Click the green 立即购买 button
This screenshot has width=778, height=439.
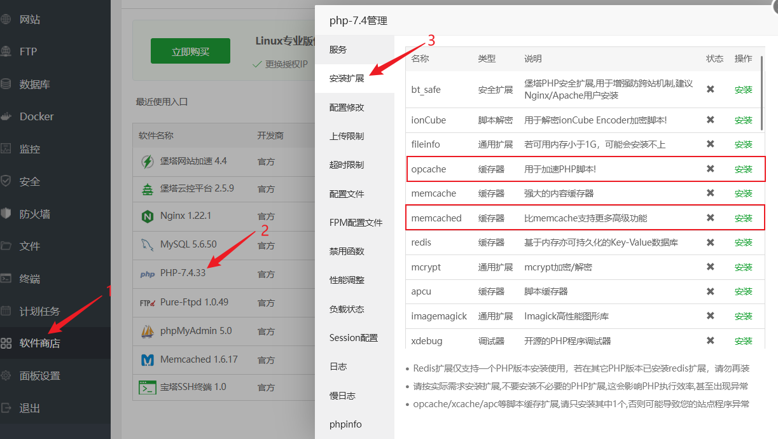point(190,51)
